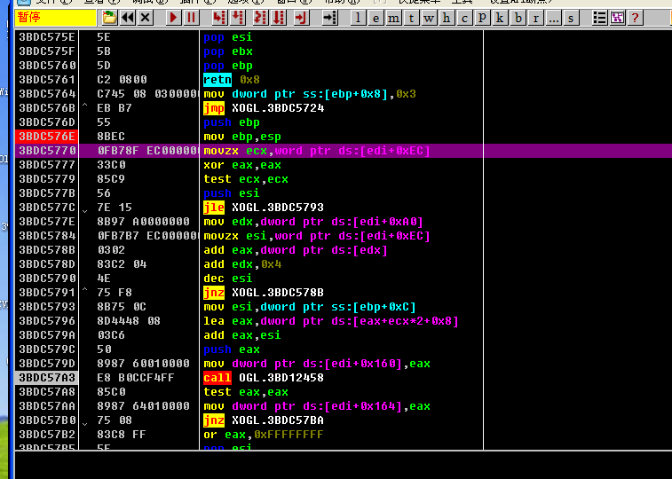Viewport: 672px width, 479px height.
Task: Select the hex bytes 'C2 0800'
Action: pyautogui.click(x=122, y=80)
